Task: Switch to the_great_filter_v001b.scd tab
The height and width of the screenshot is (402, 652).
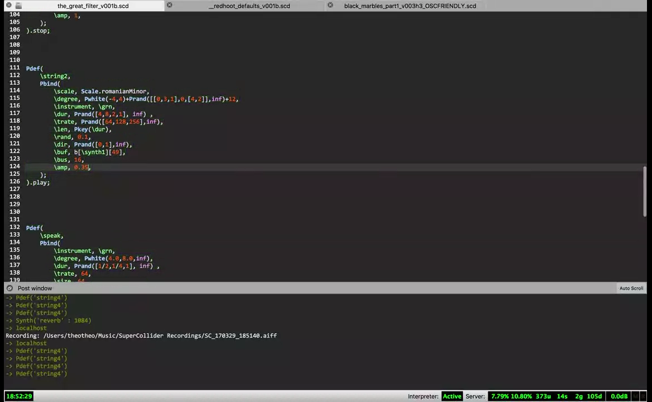Action: (93, 6)
